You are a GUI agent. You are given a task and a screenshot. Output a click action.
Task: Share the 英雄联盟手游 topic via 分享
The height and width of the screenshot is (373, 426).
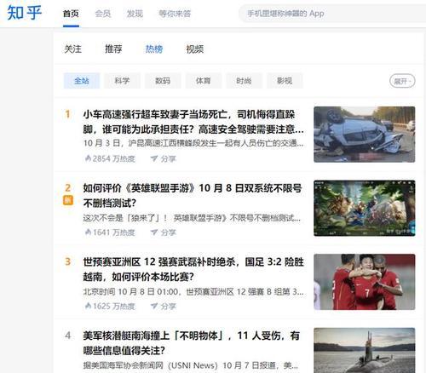[169, 232]
